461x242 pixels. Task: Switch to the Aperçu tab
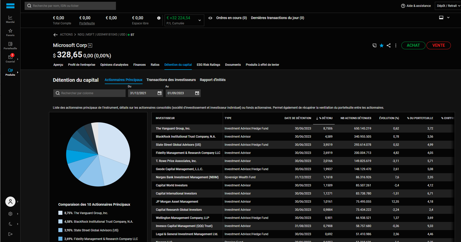58,65
